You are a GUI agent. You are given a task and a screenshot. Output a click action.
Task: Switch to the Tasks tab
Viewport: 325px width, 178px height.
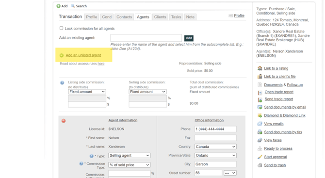point(176,17)
